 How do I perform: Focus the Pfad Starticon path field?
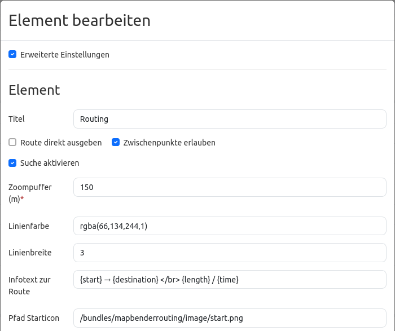(230, 318)
